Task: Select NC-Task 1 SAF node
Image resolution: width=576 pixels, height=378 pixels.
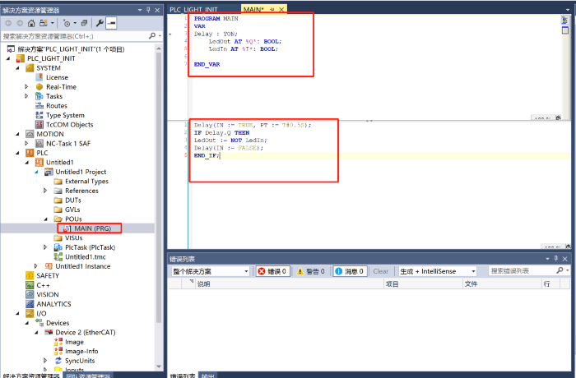Action: (68, 144)
